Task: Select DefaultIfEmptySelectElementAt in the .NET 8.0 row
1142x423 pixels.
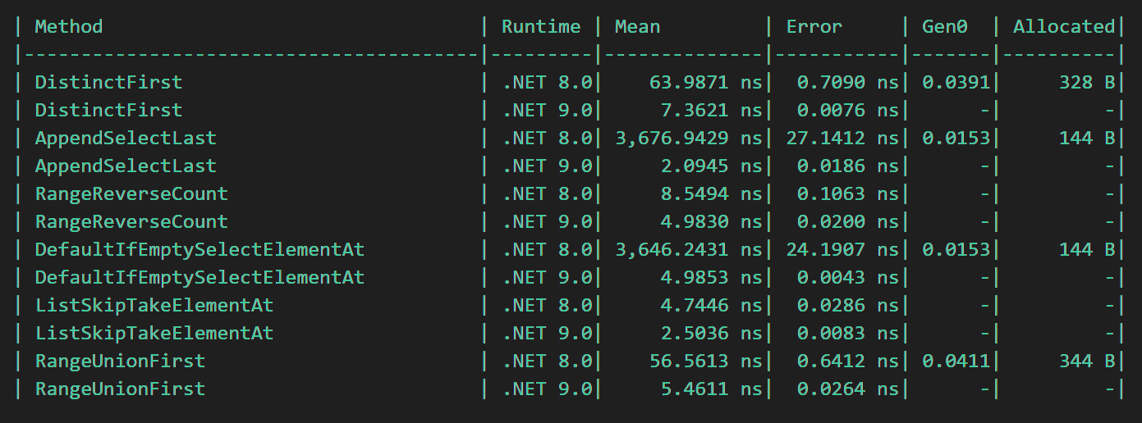Action: [x=200, y=249]
